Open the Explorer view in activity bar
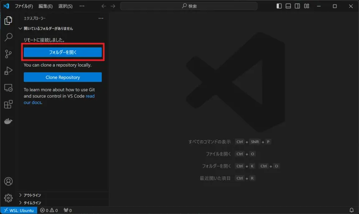This screenshot has width=359, height=214. 8,20
